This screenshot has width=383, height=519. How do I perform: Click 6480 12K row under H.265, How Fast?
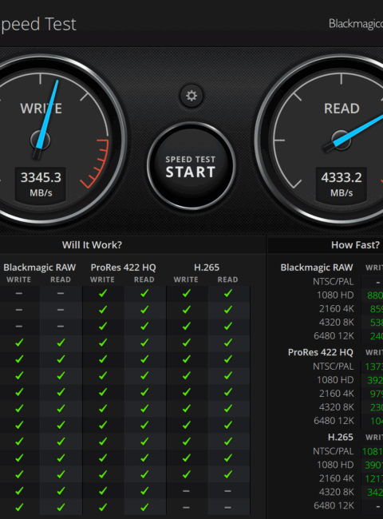(334, 505)
